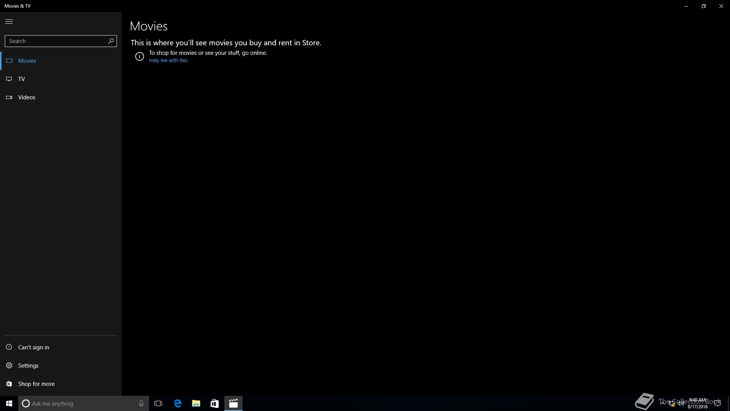This screenshot has height=411, width=730.
Task: Click the info circle icon
Action: [x=140, y=56]
